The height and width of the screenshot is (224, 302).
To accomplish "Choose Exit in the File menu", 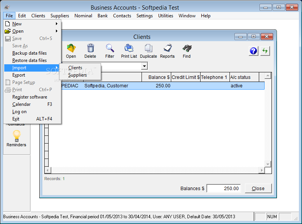I will [x=32, y=119].
